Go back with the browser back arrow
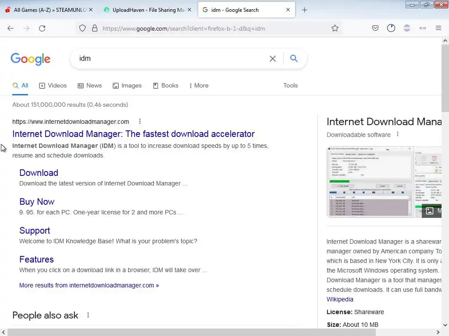 [11, 28]
